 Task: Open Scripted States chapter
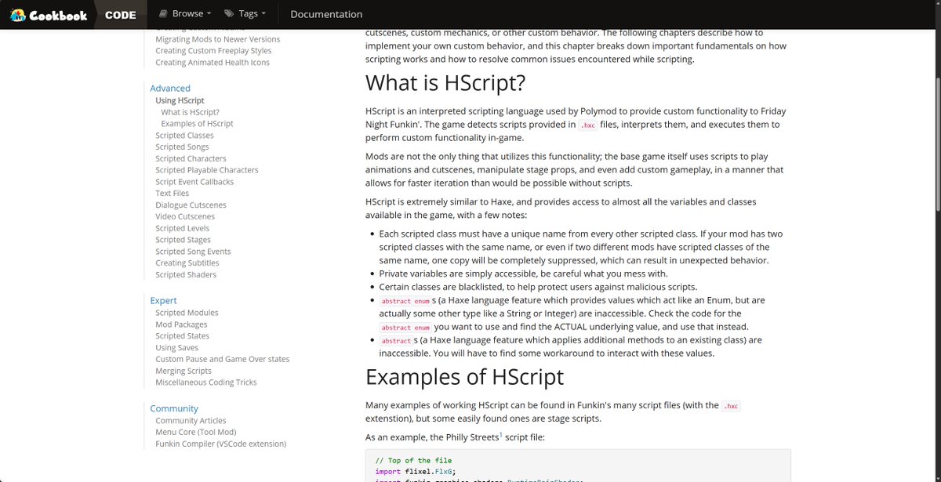[182, 336]
